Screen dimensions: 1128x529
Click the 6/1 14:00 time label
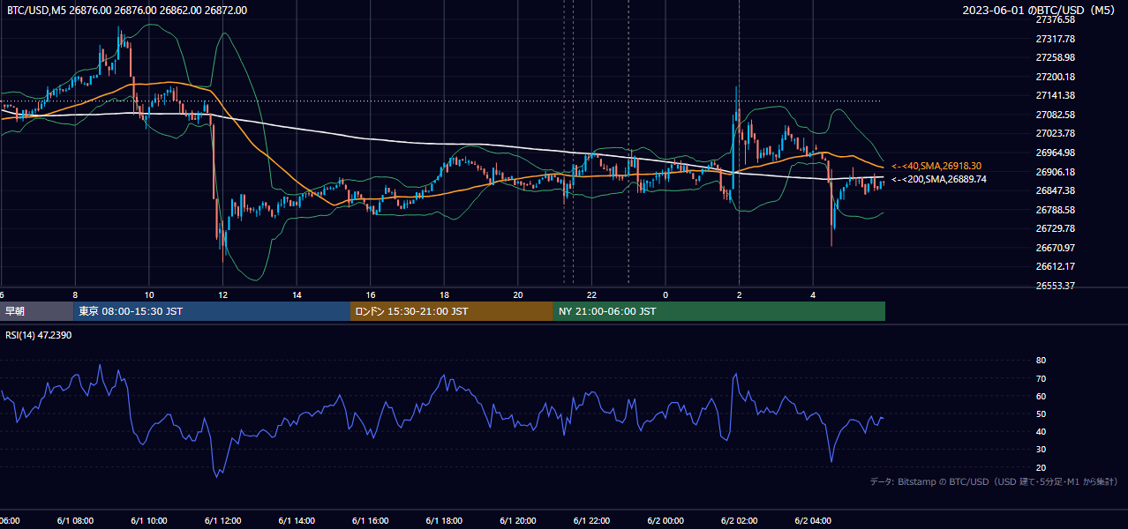point(296,521)
